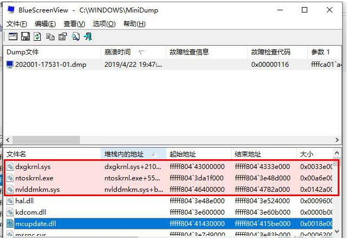Sort by the 故障检查信息 column header

207,52
